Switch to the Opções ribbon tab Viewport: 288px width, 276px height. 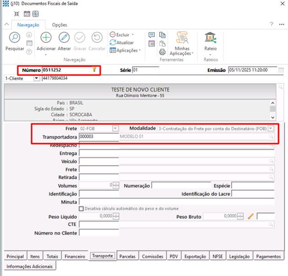pos(60,25)
